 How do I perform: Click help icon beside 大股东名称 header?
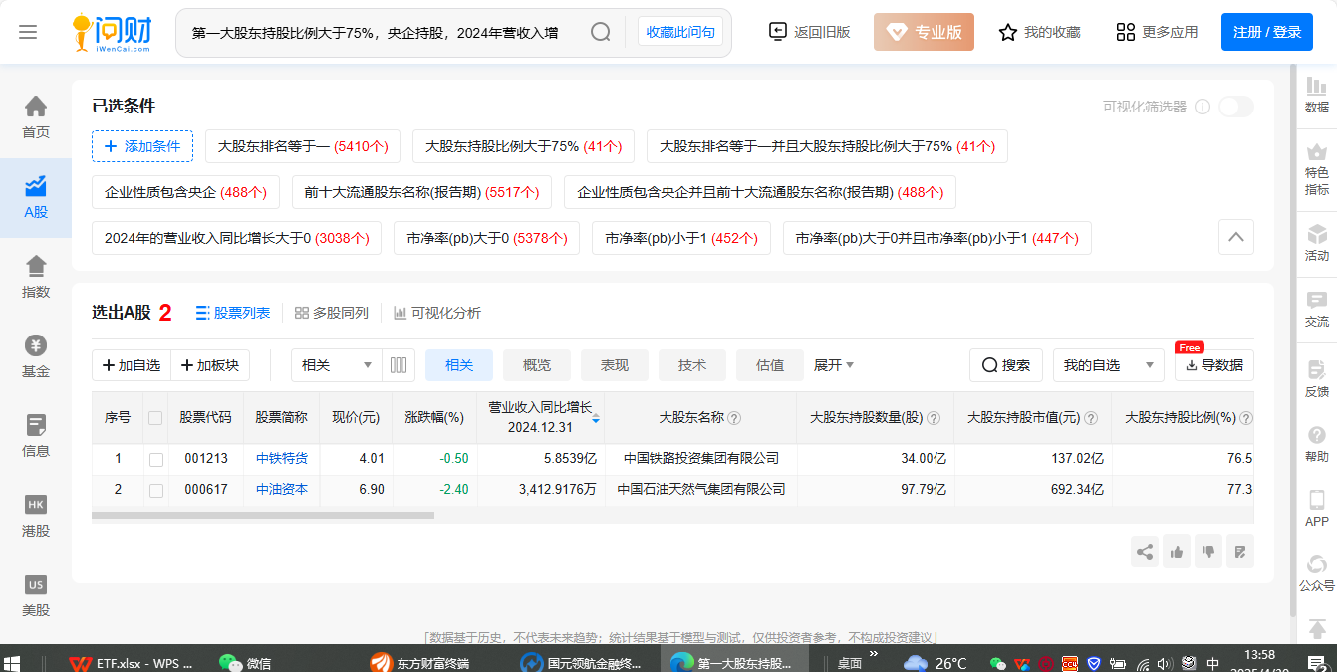coord(734,419)
